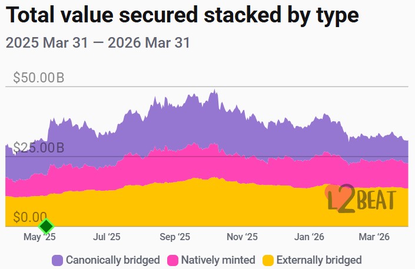Click the purple Canonically bridged legend swatch
415x269 pixels.
coord(58,260)
